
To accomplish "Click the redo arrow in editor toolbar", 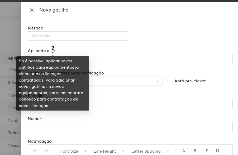I will click(46, 151).
